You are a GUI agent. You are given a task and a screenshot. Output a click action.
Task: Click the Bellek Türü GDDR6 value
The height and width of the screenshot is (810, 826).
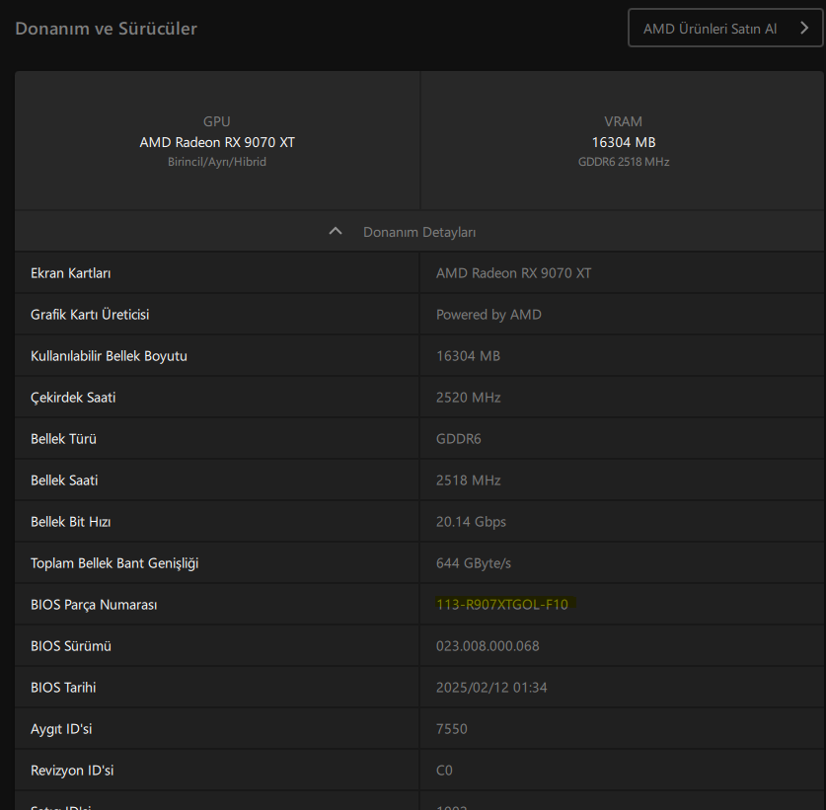click(x=458, y=439)
